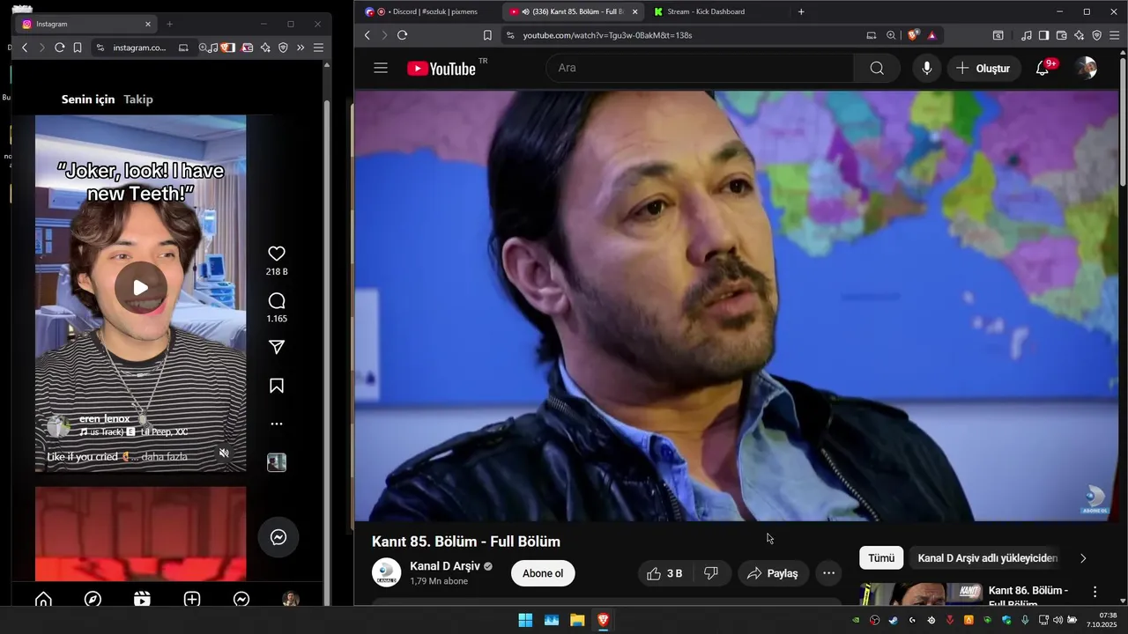The image size is (1128, 634).
Task: Open eren_lenox profile from reel caption
Action: click(104, 419)
